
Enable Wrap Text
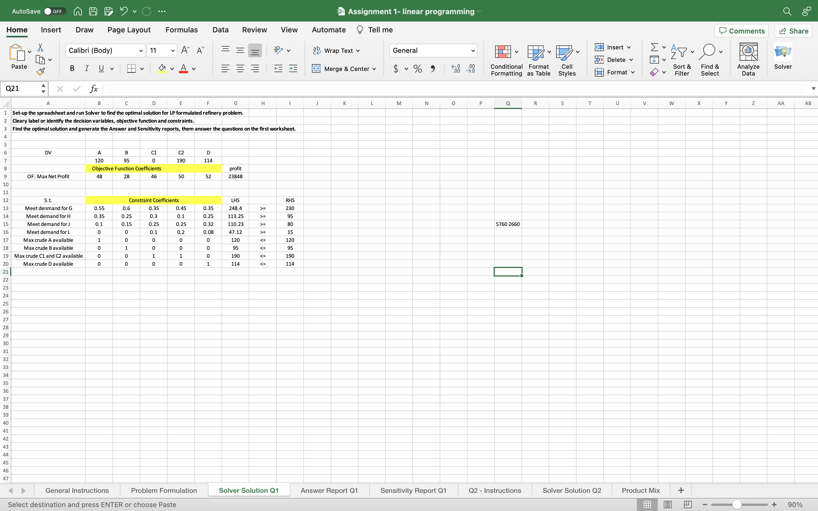(336, 50)
